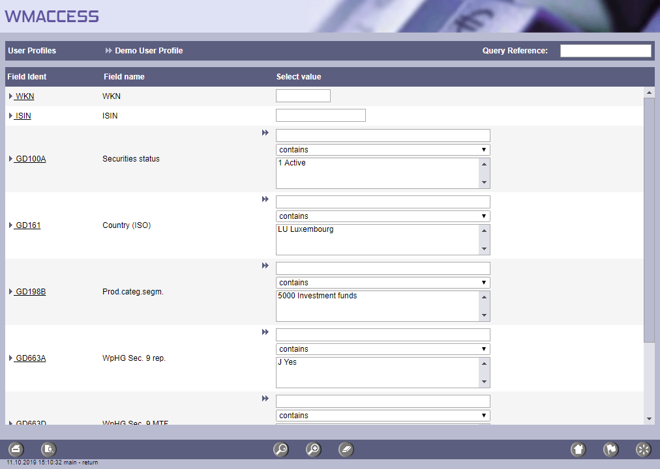The height and width of the screenshot is (469, 660).
Task: Click the Select value column header
Action: tap(299, 76)
